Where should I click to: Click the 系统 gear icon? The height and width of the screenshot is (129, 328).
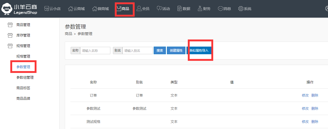coord(241,9)
